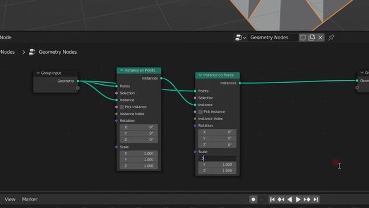Viewport: 369px width, 208px height.
Task: Enable Pick Instance on first node
Action: pos(122,107)
